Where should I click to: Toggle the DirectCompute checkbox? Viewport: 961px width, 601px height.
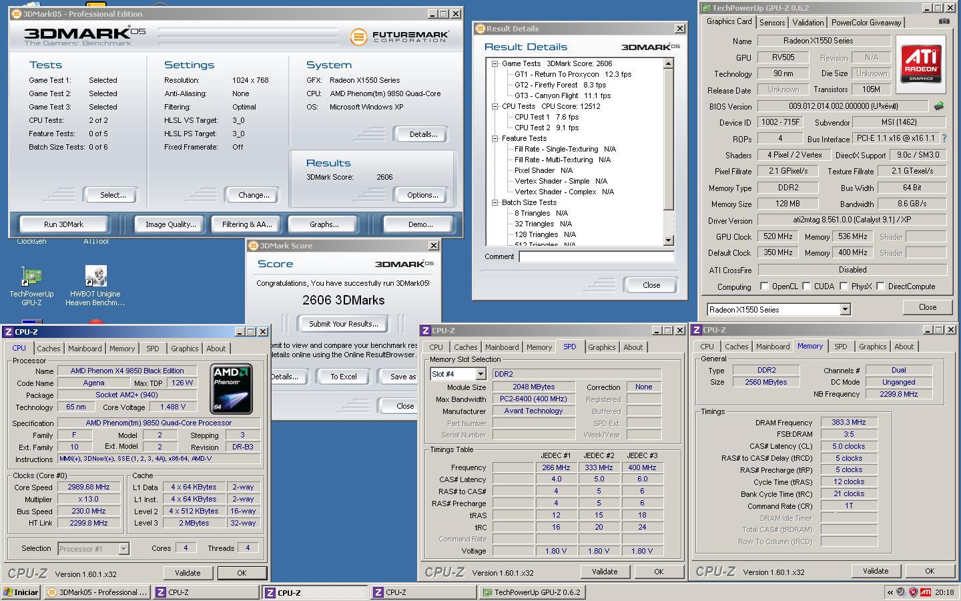coord(880,286)
